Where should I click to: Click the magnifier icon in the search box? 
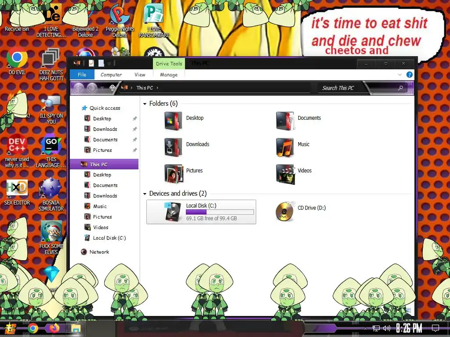(x=400, y=88)
